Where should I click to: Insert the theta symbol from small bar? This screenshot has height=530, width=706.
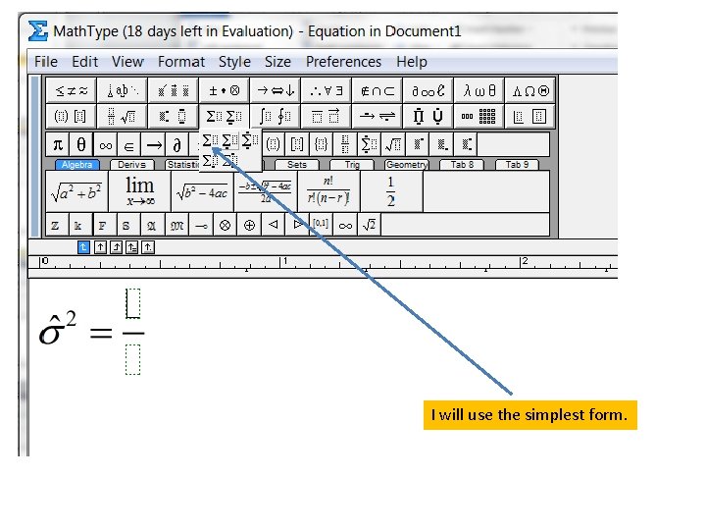point(81,144)
